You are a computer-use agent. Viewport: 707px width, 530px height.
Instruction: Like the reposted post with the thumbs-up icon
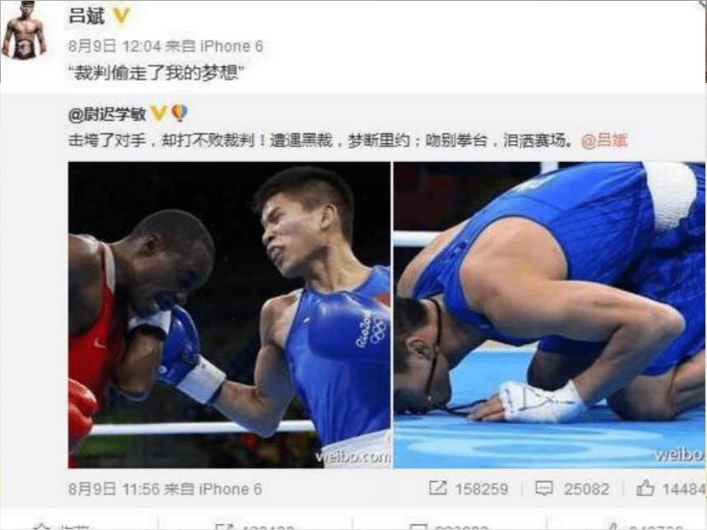(x=645, y=487)
